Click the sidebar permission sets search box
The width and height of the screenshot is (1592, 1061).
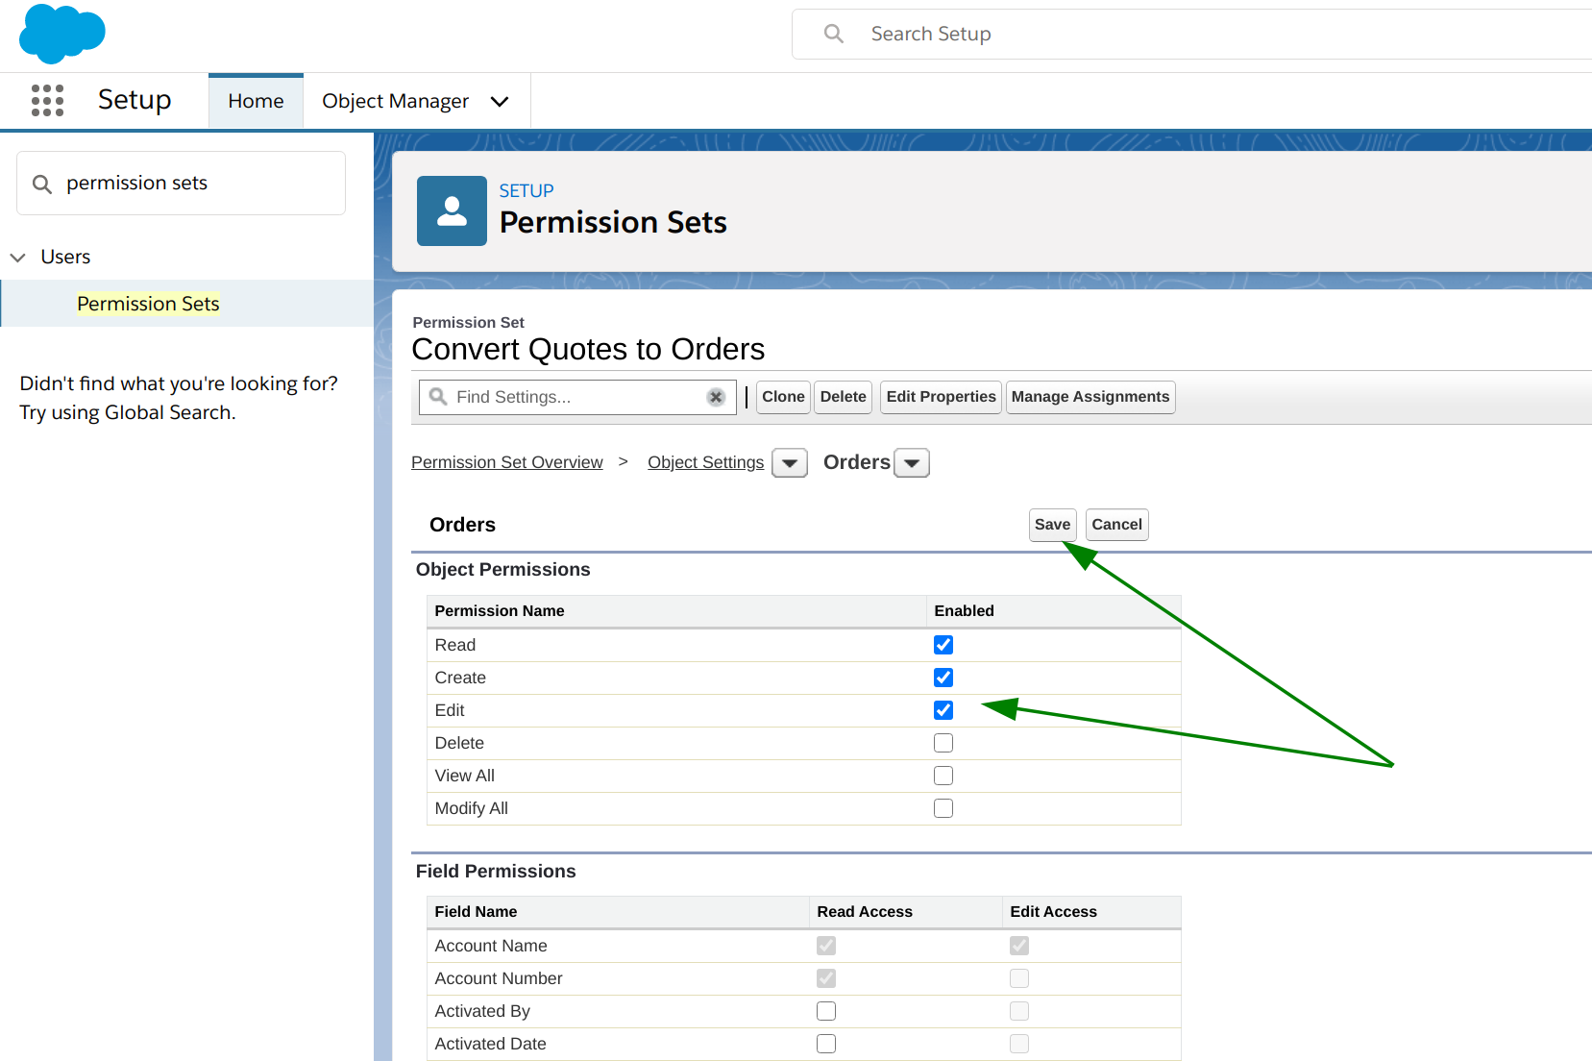tap(181, 183)
